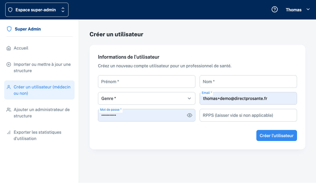Open the Thomas user menu chevron
The width and height of the screenshot is (316, 186).
[308, 9]
